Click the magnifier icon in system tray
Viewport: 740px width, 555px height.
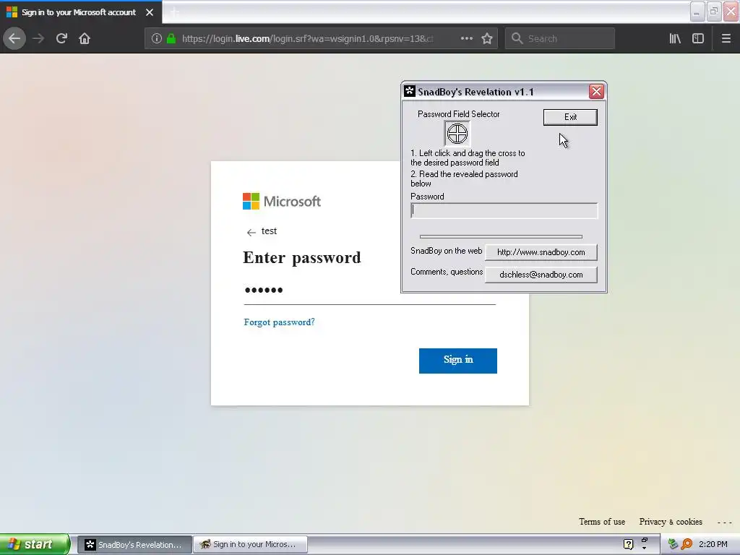pyautogui.click(x=687, y=544)
